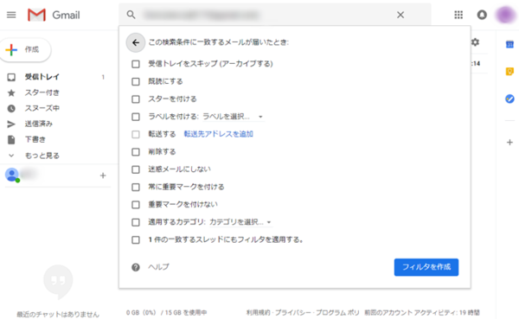Expand もっと見る in the sidebar
Viewport: 519px width, 319px height.
pyautogui.click(x=42, y=156)
